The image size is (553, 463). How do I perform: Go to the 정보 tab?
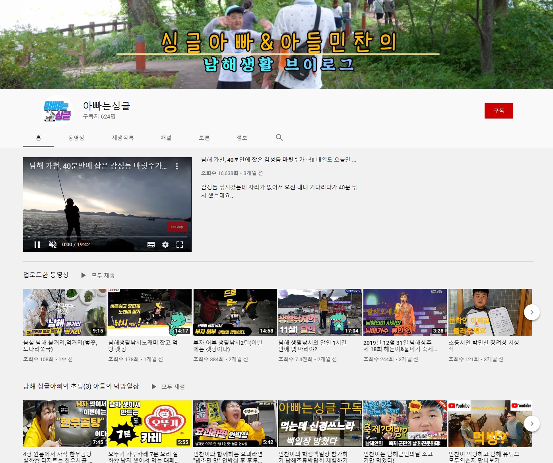pos(242,138)
